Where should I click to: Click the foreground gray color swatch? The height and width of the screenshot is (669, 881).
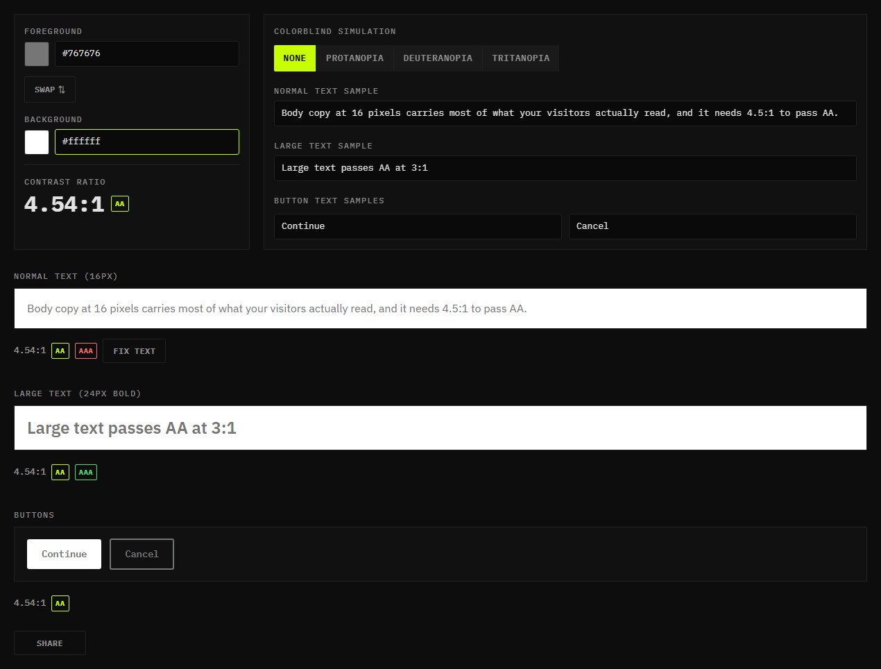pyautogui.click(x=37, y=54)
